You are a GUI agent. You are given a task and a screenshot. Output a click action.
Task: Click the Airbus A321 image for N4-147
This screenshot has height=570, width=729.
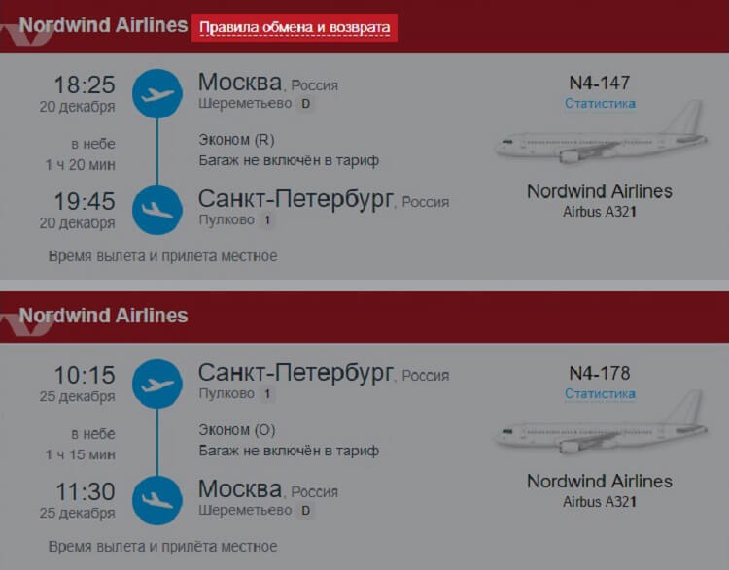point(601,132)
